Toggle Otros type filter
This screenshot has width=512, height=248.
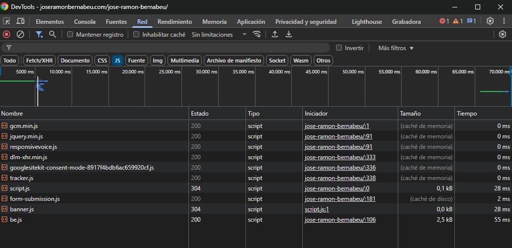[323, 61]
